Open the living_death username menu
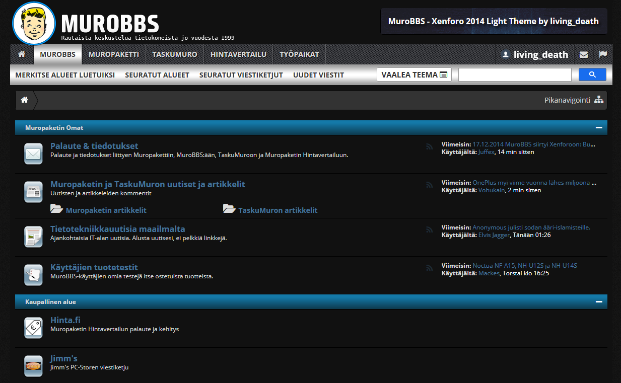The image size is (621, 383). [541, 55]
